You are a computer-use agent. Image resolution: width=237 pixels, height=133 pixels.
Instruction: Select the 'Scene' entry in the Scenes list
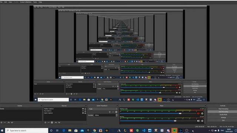click(x=21, y=109)
